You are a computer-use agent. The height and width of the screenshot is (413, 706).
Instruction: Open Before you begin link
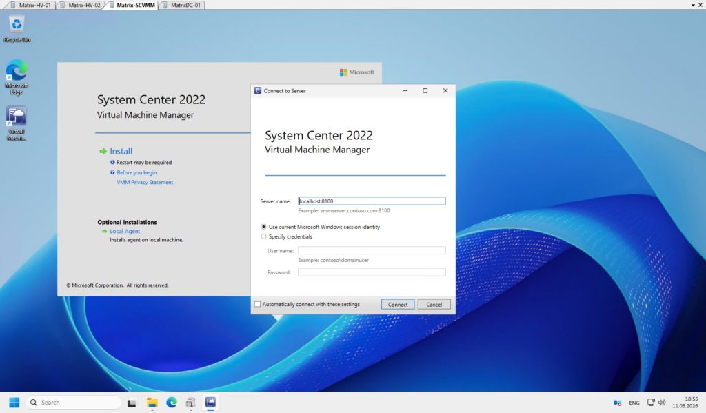(137, 172)
